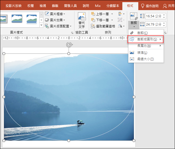Click the 圖片效果 icon
Image resolution: width=175 pixels, height=149 pixels.
point(47,20)
